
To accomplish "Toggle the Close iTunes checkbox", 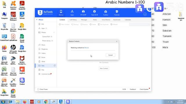I will click(38, 89).
